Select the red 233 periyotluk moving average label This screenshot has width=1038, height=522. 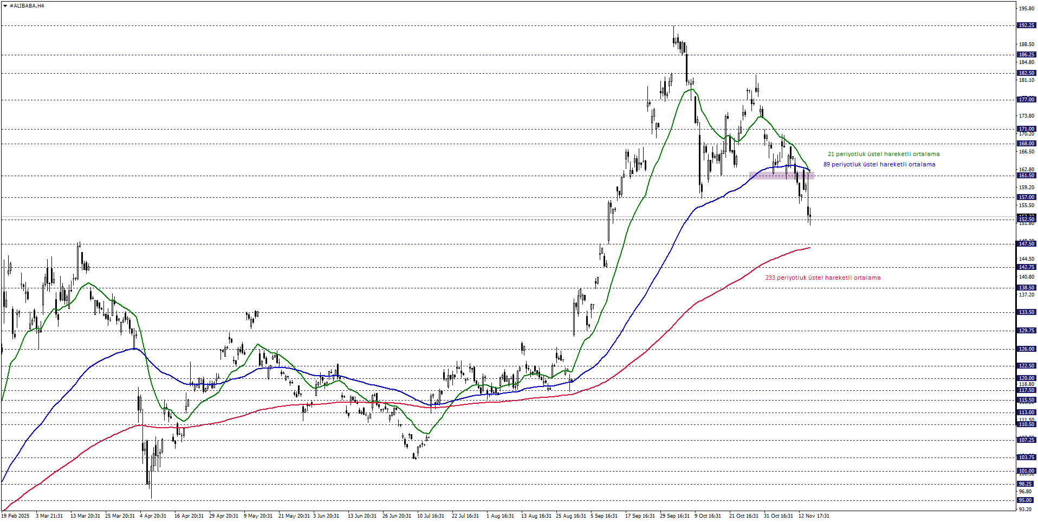(822, 278)
